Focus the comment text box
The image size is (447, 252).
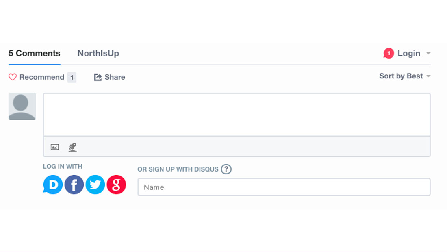point(237,115)
